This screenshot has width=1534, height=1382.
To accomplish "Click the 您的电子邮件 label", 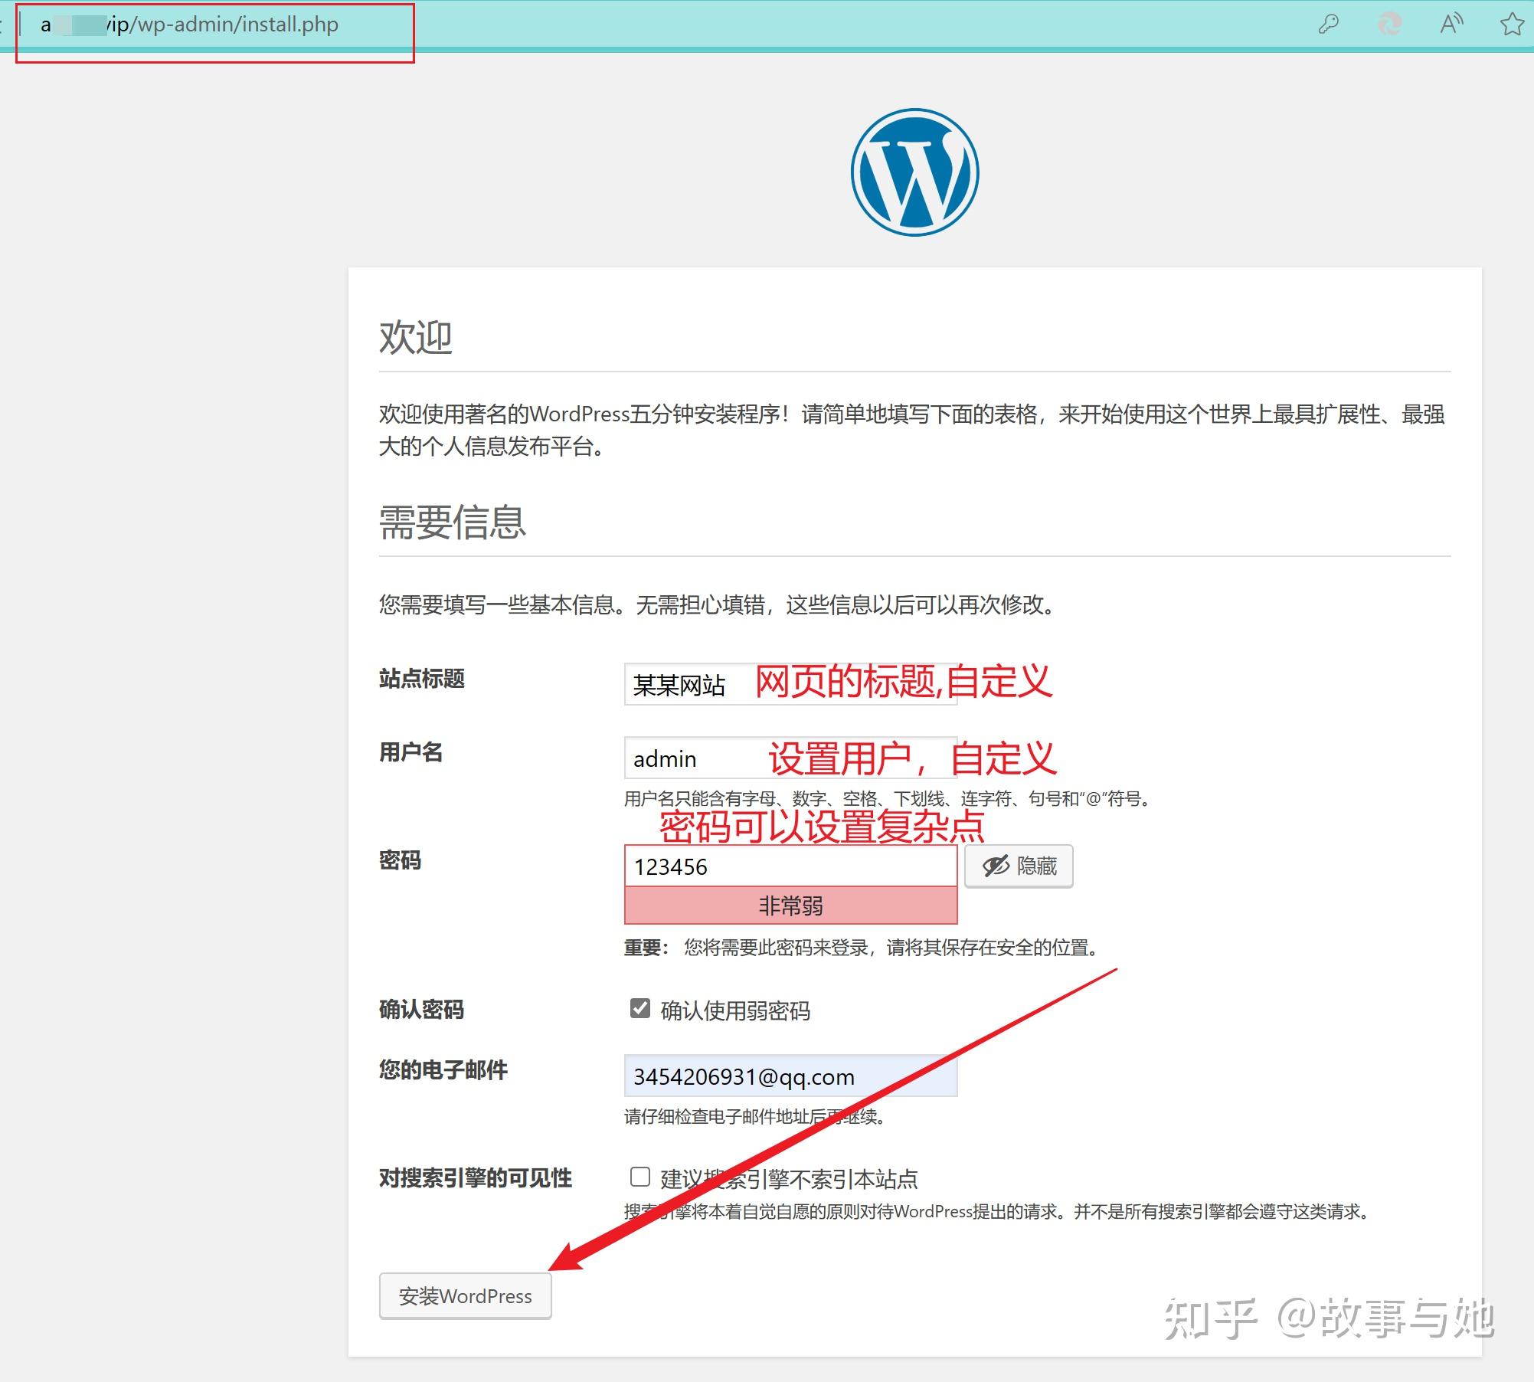I will pyautogui.click(x=443, y=1069).
